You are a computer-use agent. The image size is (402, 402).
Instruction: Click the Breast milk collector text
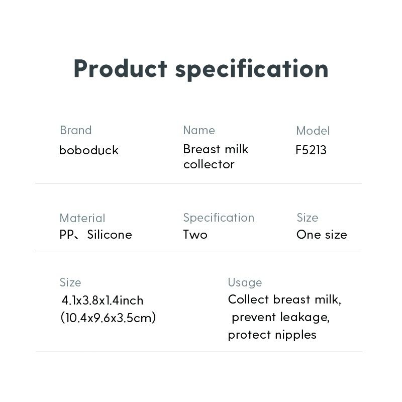click(x=216, y=157)
